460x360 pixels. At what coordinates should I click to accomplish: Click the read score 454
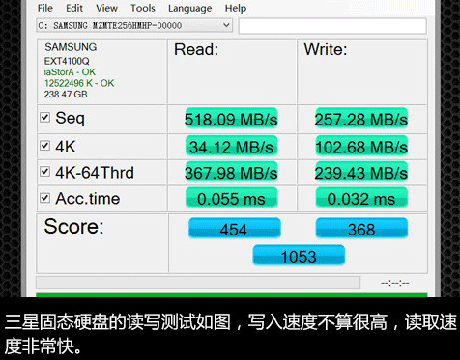point(234,229)
